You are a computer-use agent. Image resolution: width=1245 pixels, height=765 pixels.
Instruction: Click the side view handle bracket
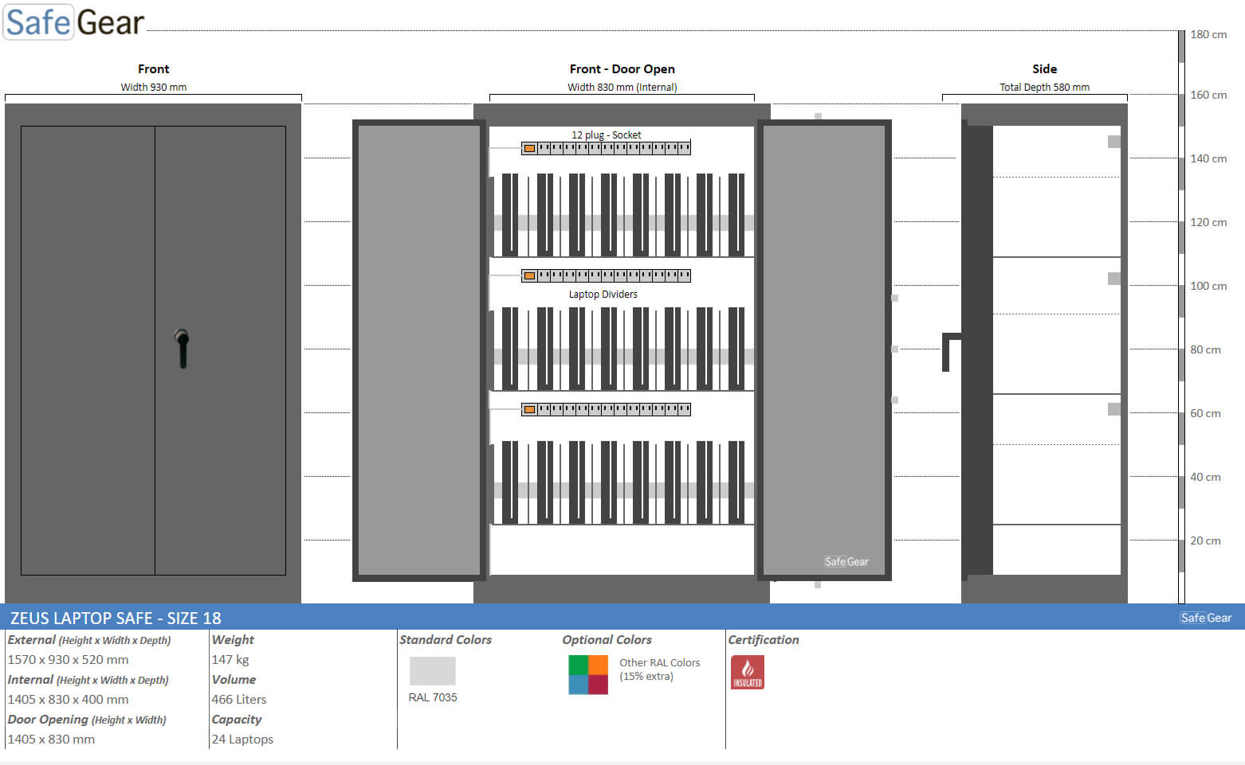pos(952,352)
